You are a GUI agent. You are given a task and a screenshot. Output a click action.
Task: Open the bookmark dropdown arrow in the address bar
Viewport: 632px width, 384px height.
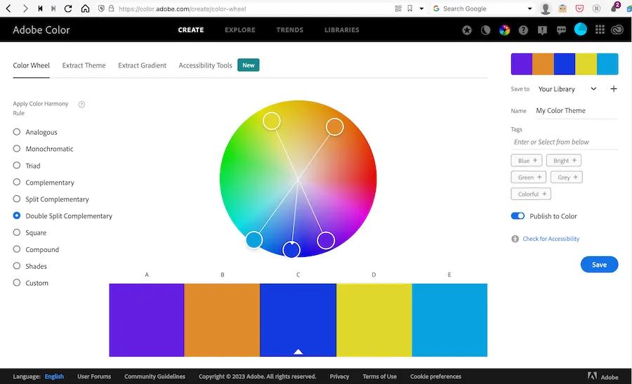click(421, 8)
